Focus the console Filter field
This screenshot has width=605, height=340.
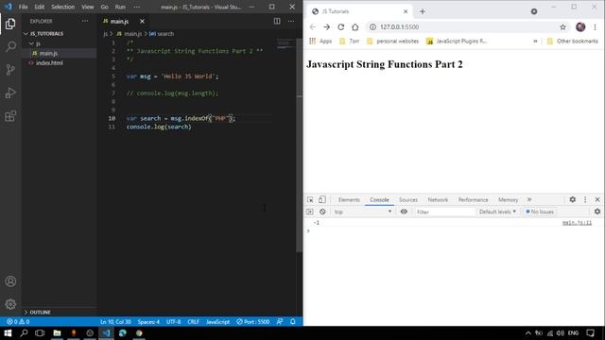click(x=444, y=212)
